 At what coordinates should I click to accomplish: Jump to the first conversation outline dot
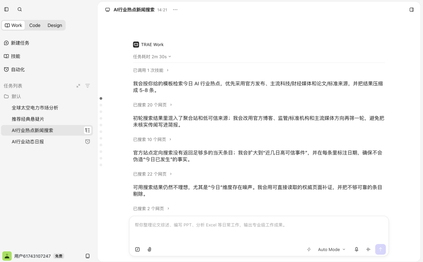[x=101, y=99]
